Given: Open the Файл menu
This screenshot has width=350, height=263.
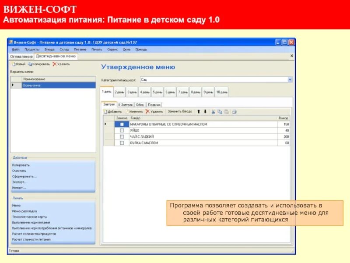Looking at the screenshot, I should click(16, 50).
